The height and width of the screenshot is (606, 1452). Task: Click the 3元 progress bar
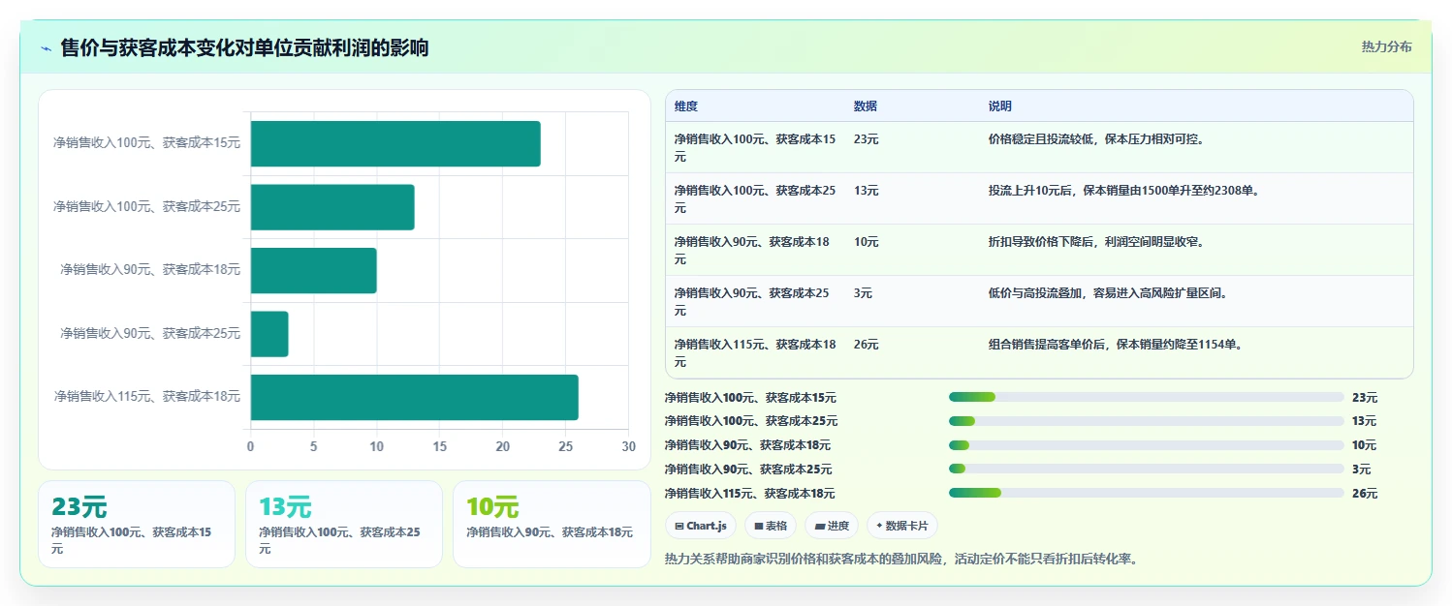coord(1146,470)
